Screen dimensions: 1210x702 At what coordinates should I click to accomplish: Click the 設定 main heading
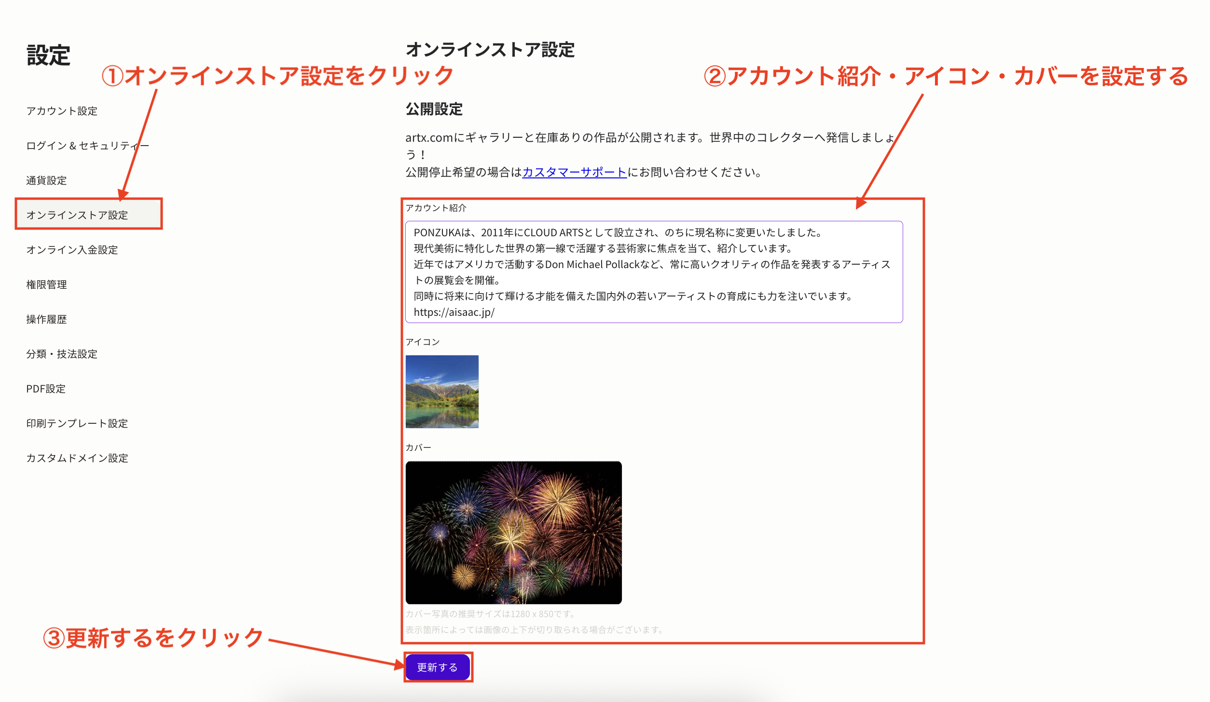[x=48, y=54]
